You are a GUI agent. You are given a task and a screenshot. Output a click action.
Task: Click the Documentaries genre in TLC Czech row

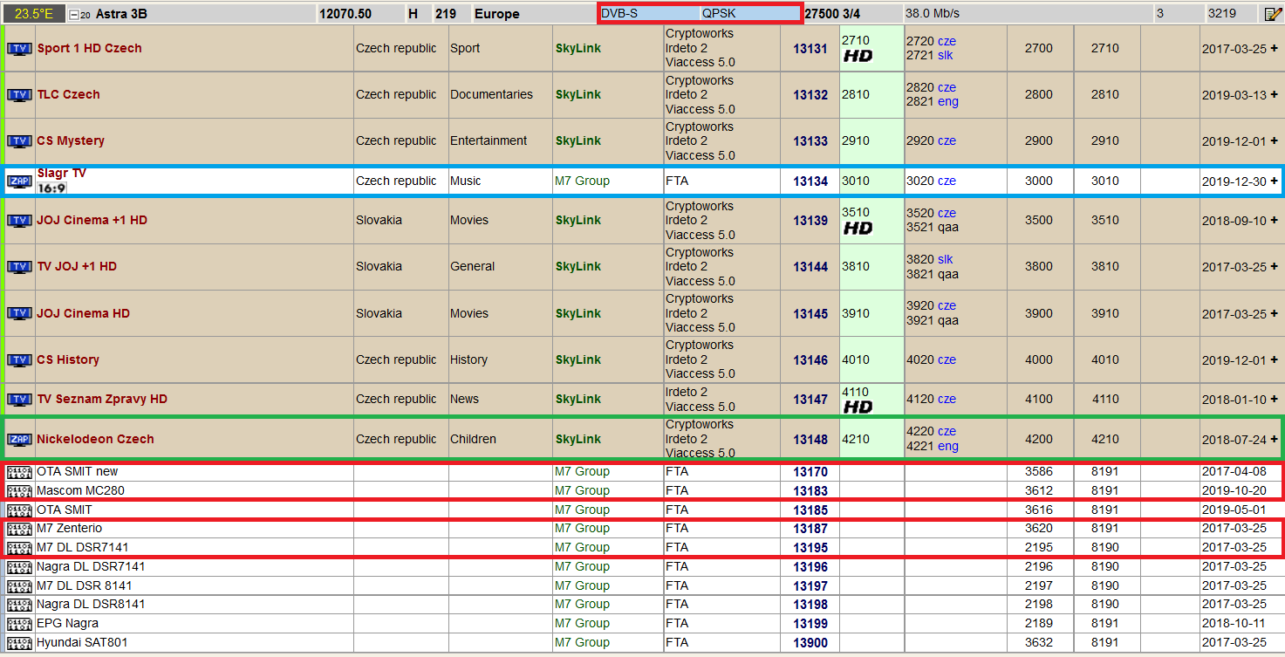point(491,95)
